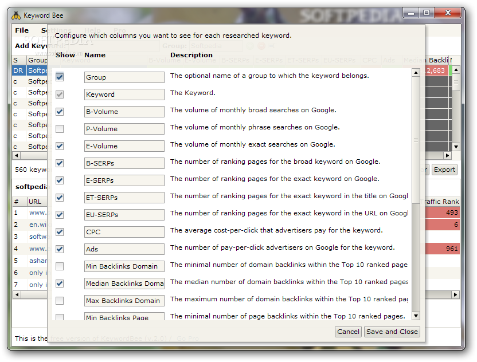Viewport: 477px width, 362px height.
Task: Uncheck the Ads column checkbox
Action: [60, 249]
